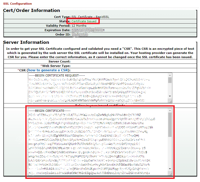Click the 'Cert/Order Information' section heading

(31, 11)
